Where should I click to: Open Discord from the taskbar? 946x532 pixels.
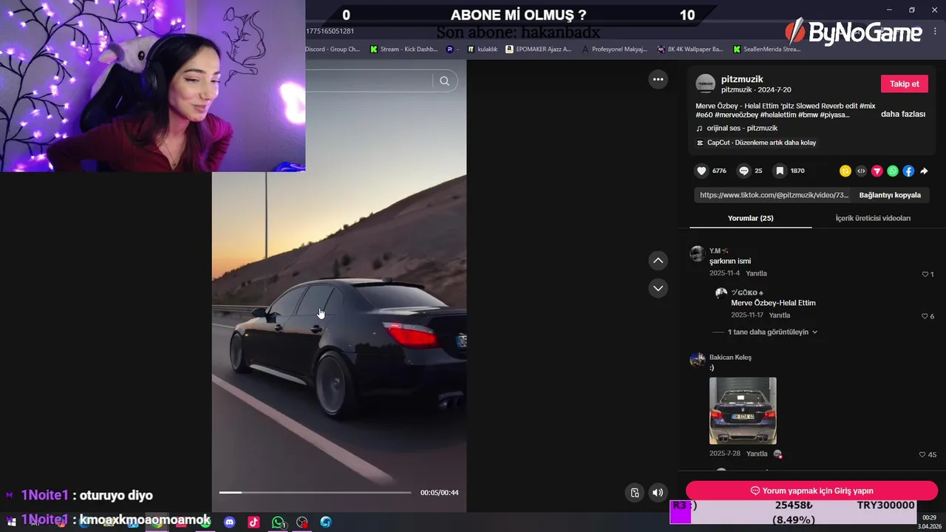tap(229, 522)
